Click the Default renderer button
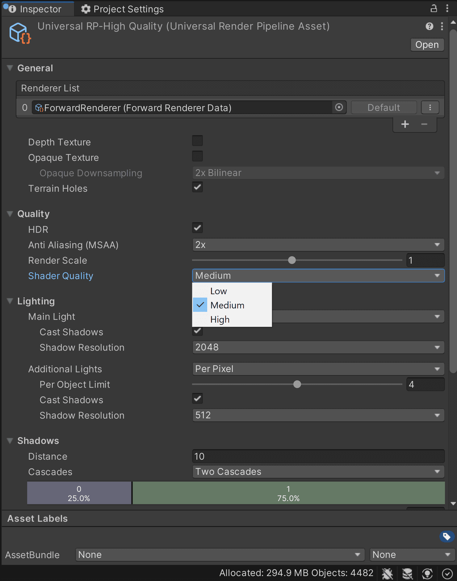 coord(384,107)
